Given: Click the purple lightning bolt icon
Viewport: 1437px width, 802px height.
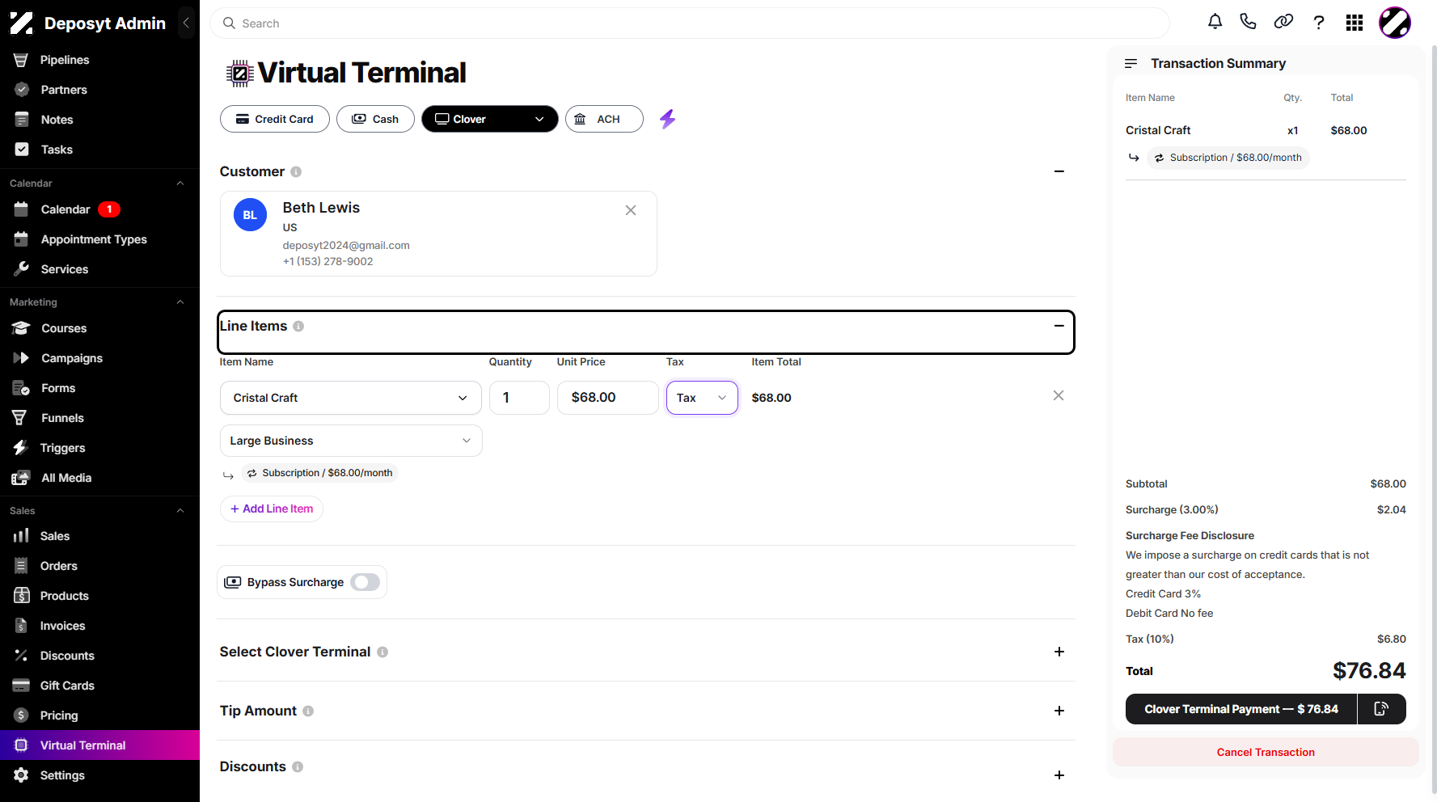Looking at the screenshot, I should 667,119.
